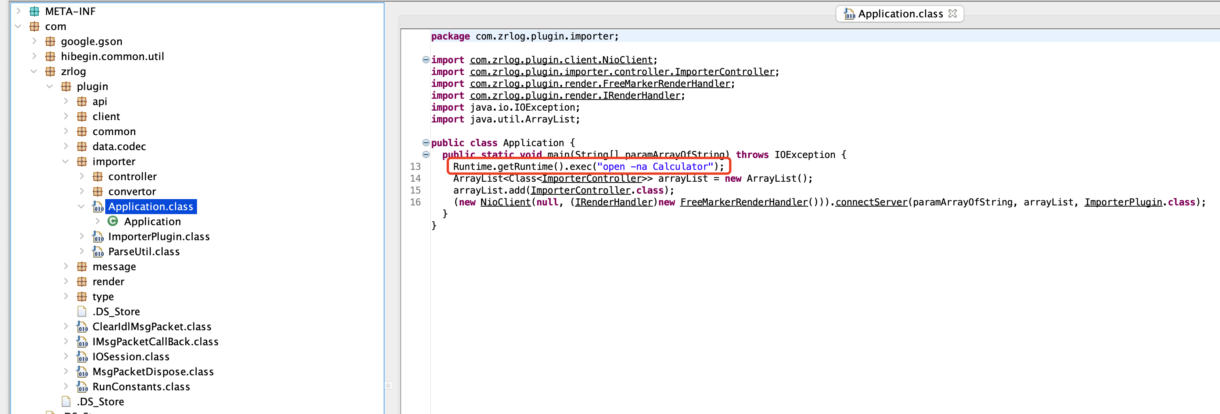Collapse the plugin package node
This screenshot has height=414, width=1220.
pos(50,86)
